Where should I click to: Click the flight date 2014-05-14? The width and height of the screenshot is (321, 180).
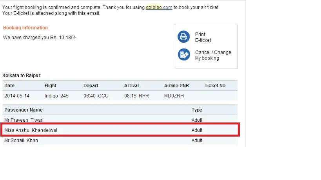click(17, 96)
